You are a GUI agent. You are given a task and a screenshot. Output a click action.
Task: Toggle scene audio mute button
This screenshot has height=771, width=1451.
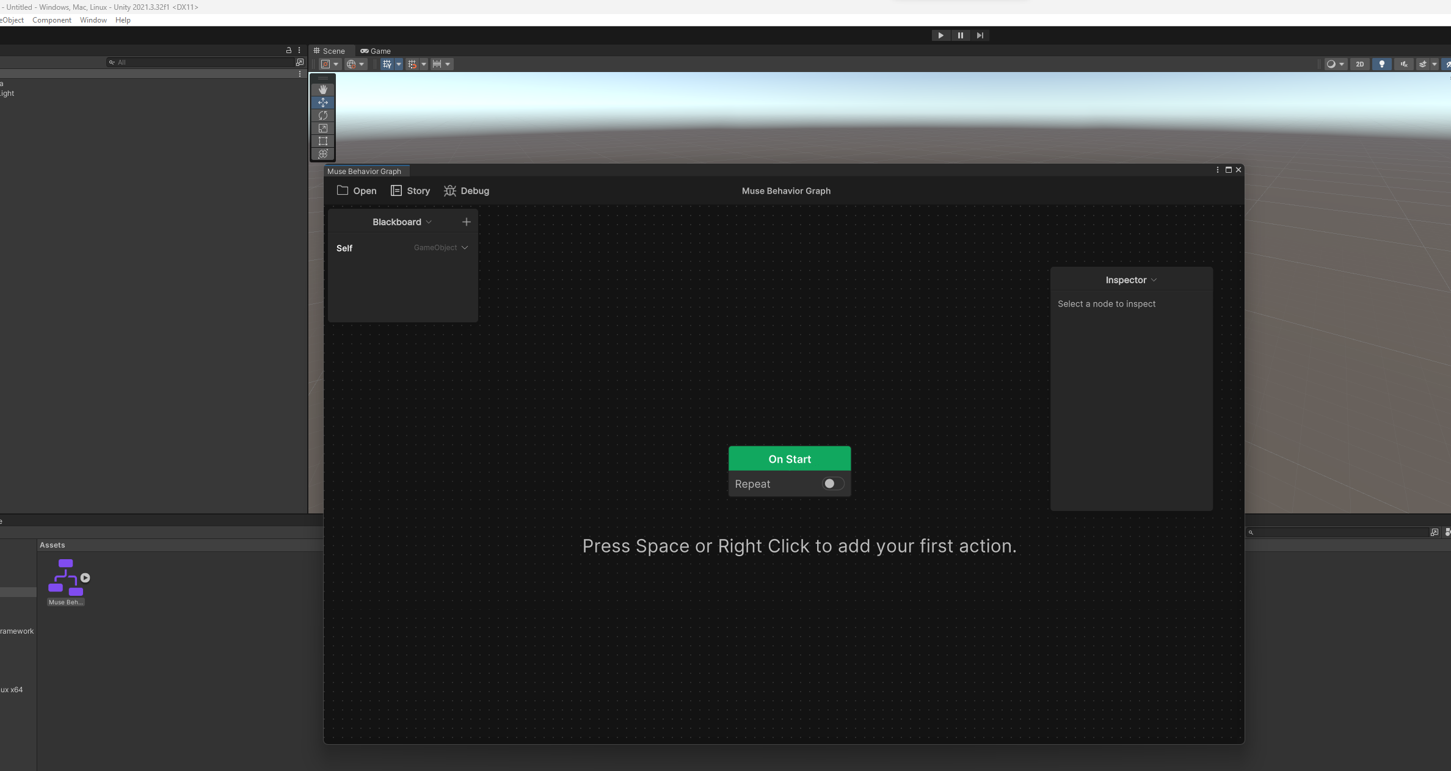[1404, 64]
